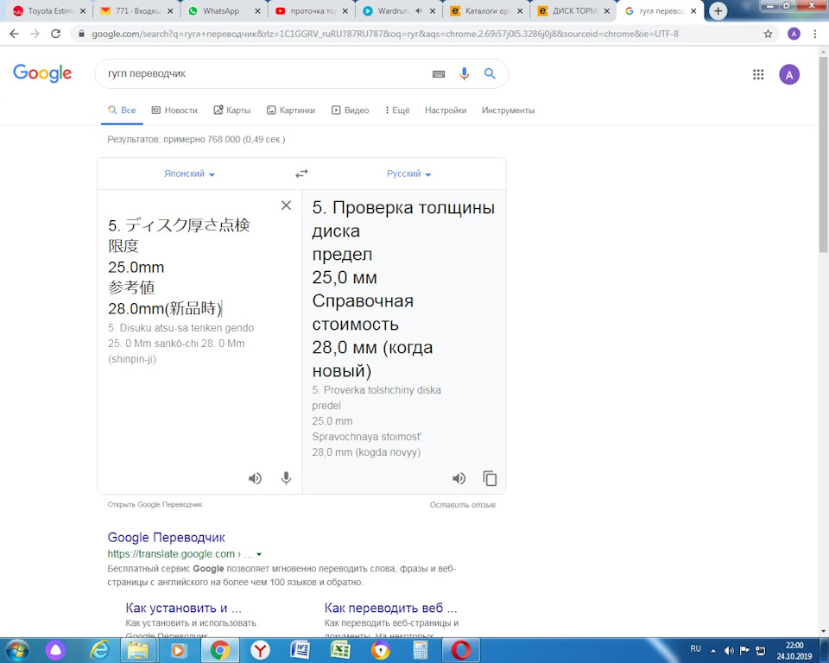Open Word from the taskbar
The width and height of the screenshot is (829, 663).
click(x=300, y=650)
